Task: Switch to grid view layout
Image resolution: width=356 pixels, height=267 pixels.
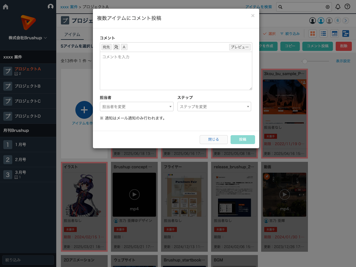Action: [313, 33]
